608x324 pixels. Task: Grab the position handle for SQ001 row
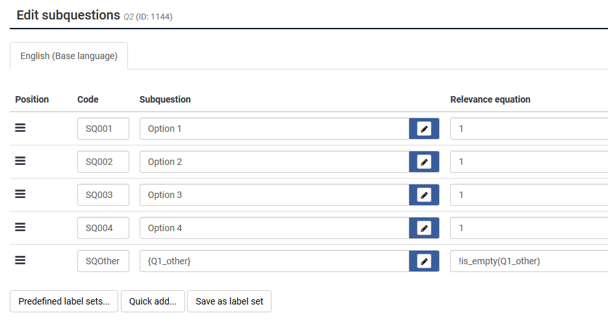point(20,127)
